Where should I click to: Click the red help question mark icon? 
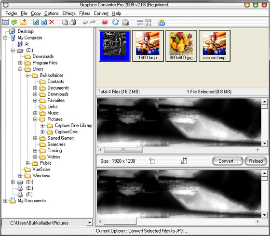[105, 22]
